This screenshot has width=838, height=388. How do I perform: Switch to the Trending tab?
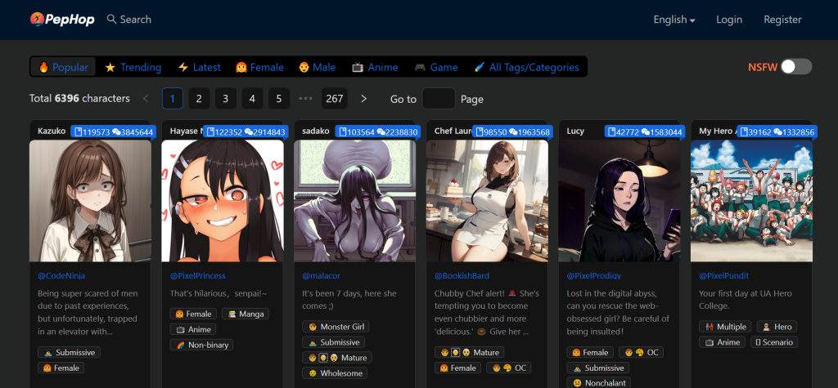pyautogui.click(x=133, y=67)
